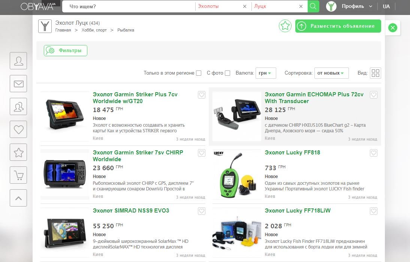Click Lucky FF718LiW product thumbnail
Viewport: 410px width, 262px height.
pyautogui.click(x=237, y=232)
